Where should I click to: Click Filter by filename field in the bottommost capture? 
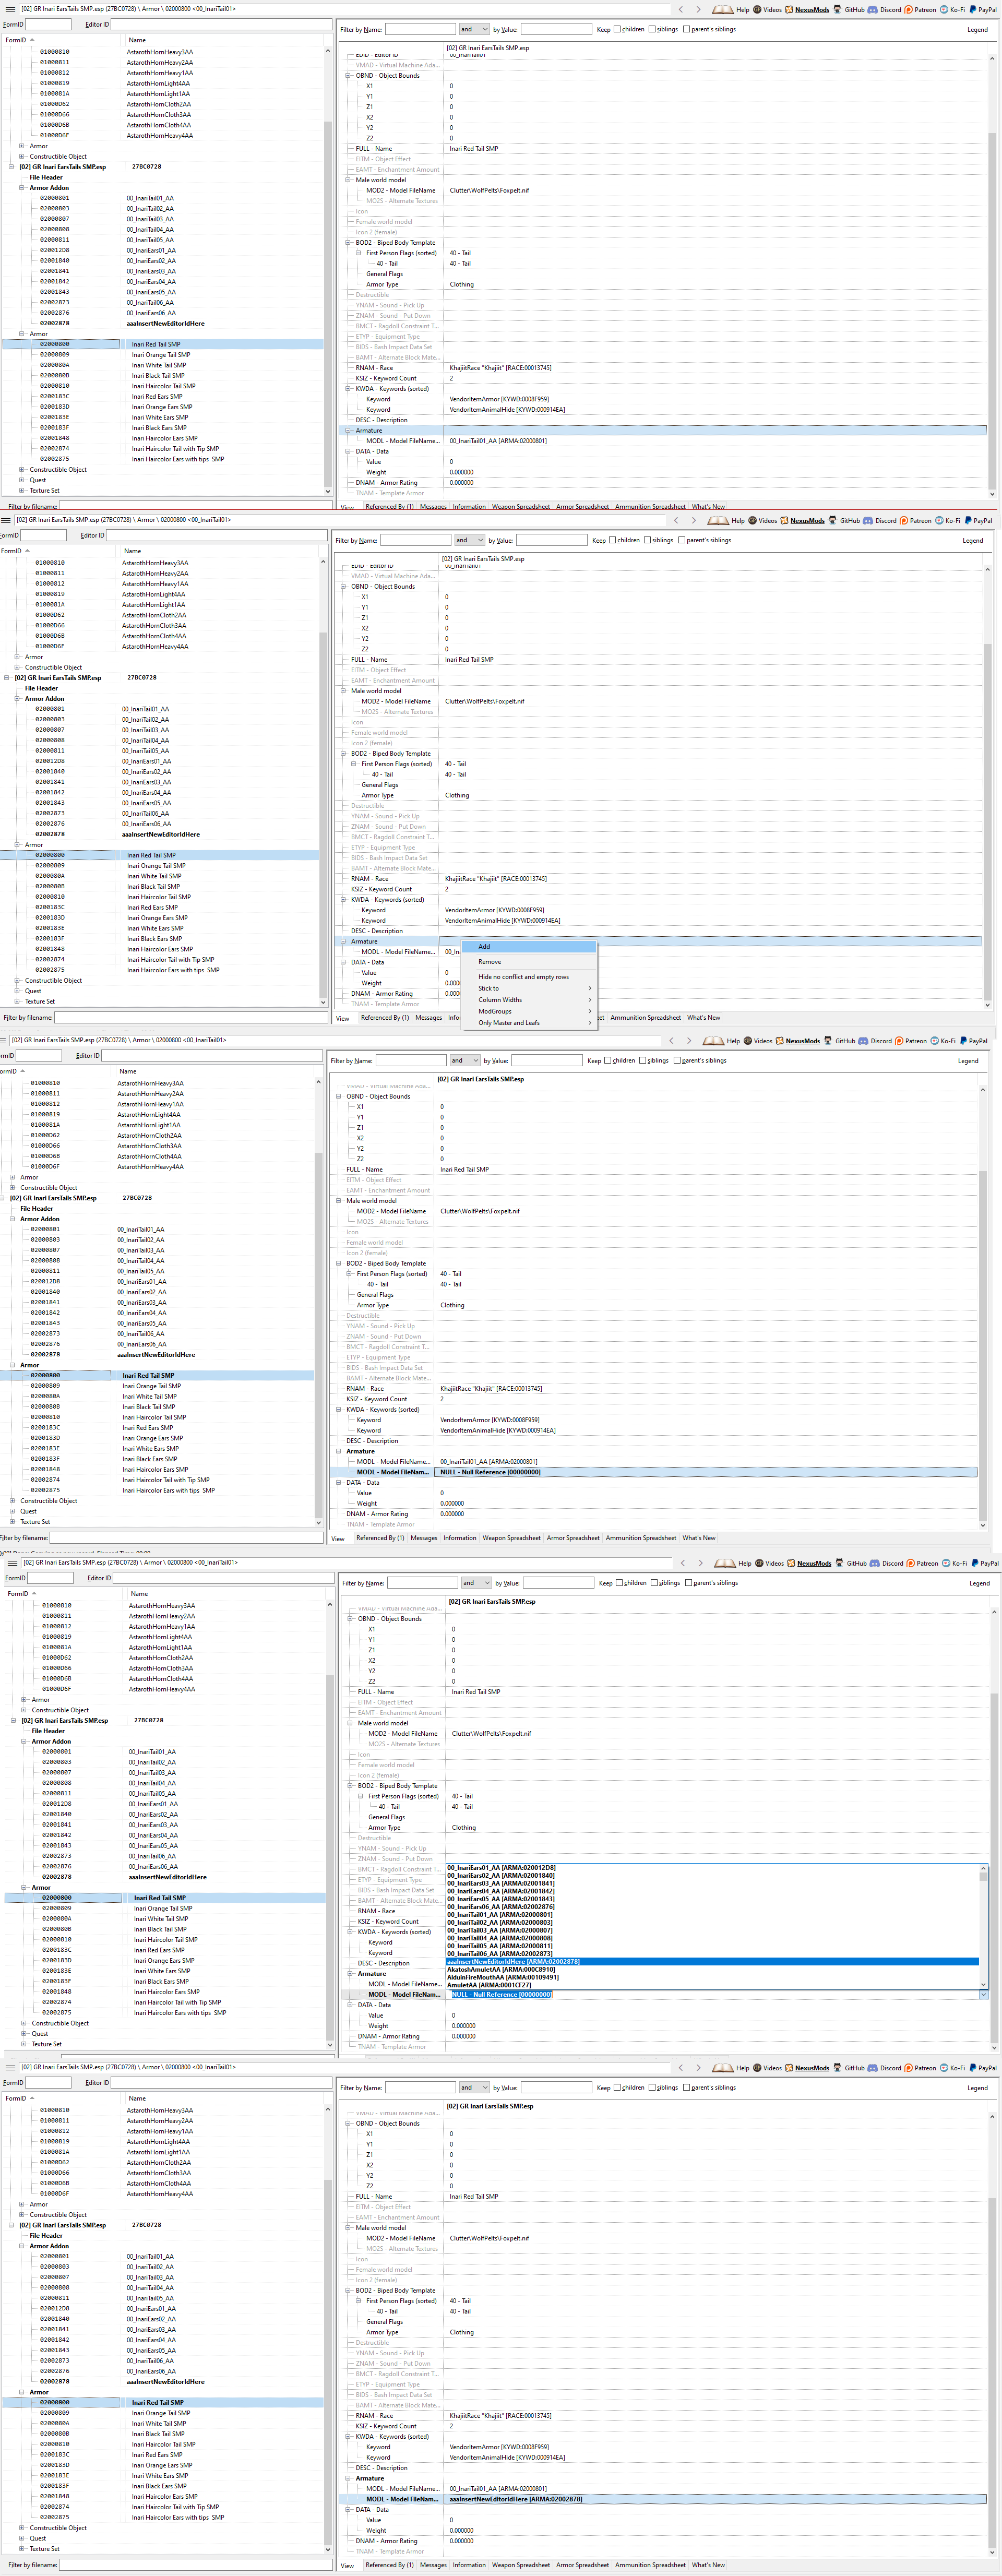195,2565
